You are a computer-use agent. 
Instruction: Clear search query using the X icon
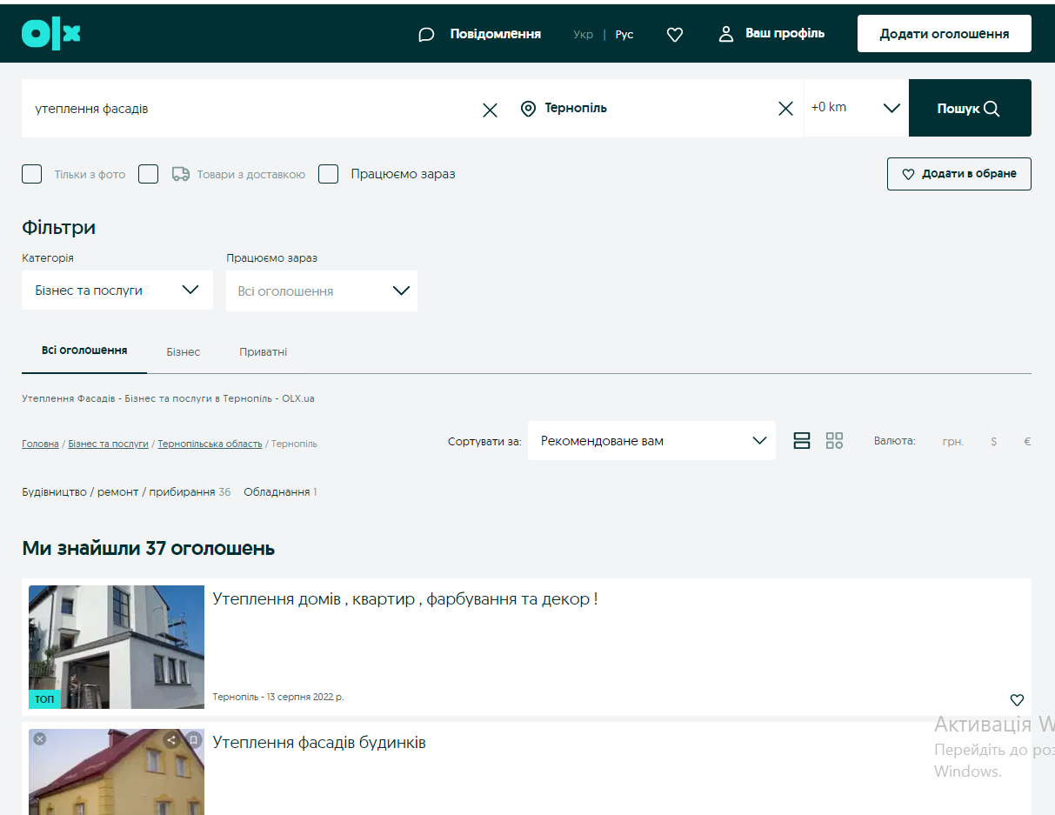coord(490,109)
